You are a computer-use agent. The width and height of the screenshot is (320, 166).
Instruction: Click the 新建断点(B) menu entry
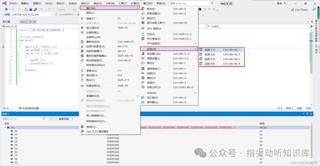[x=110, y=96]
